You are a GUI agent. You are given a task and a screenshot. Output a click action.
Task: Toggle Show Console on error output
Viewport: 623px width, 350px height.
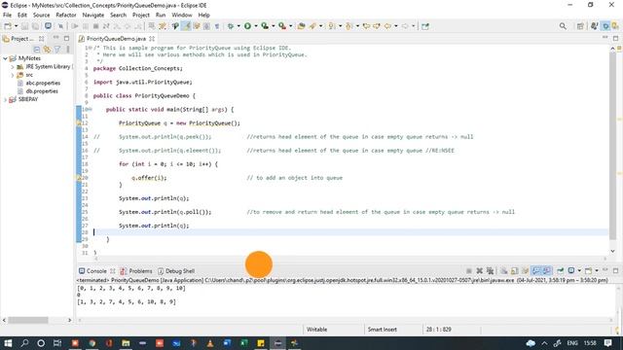[x=547, y=270]
